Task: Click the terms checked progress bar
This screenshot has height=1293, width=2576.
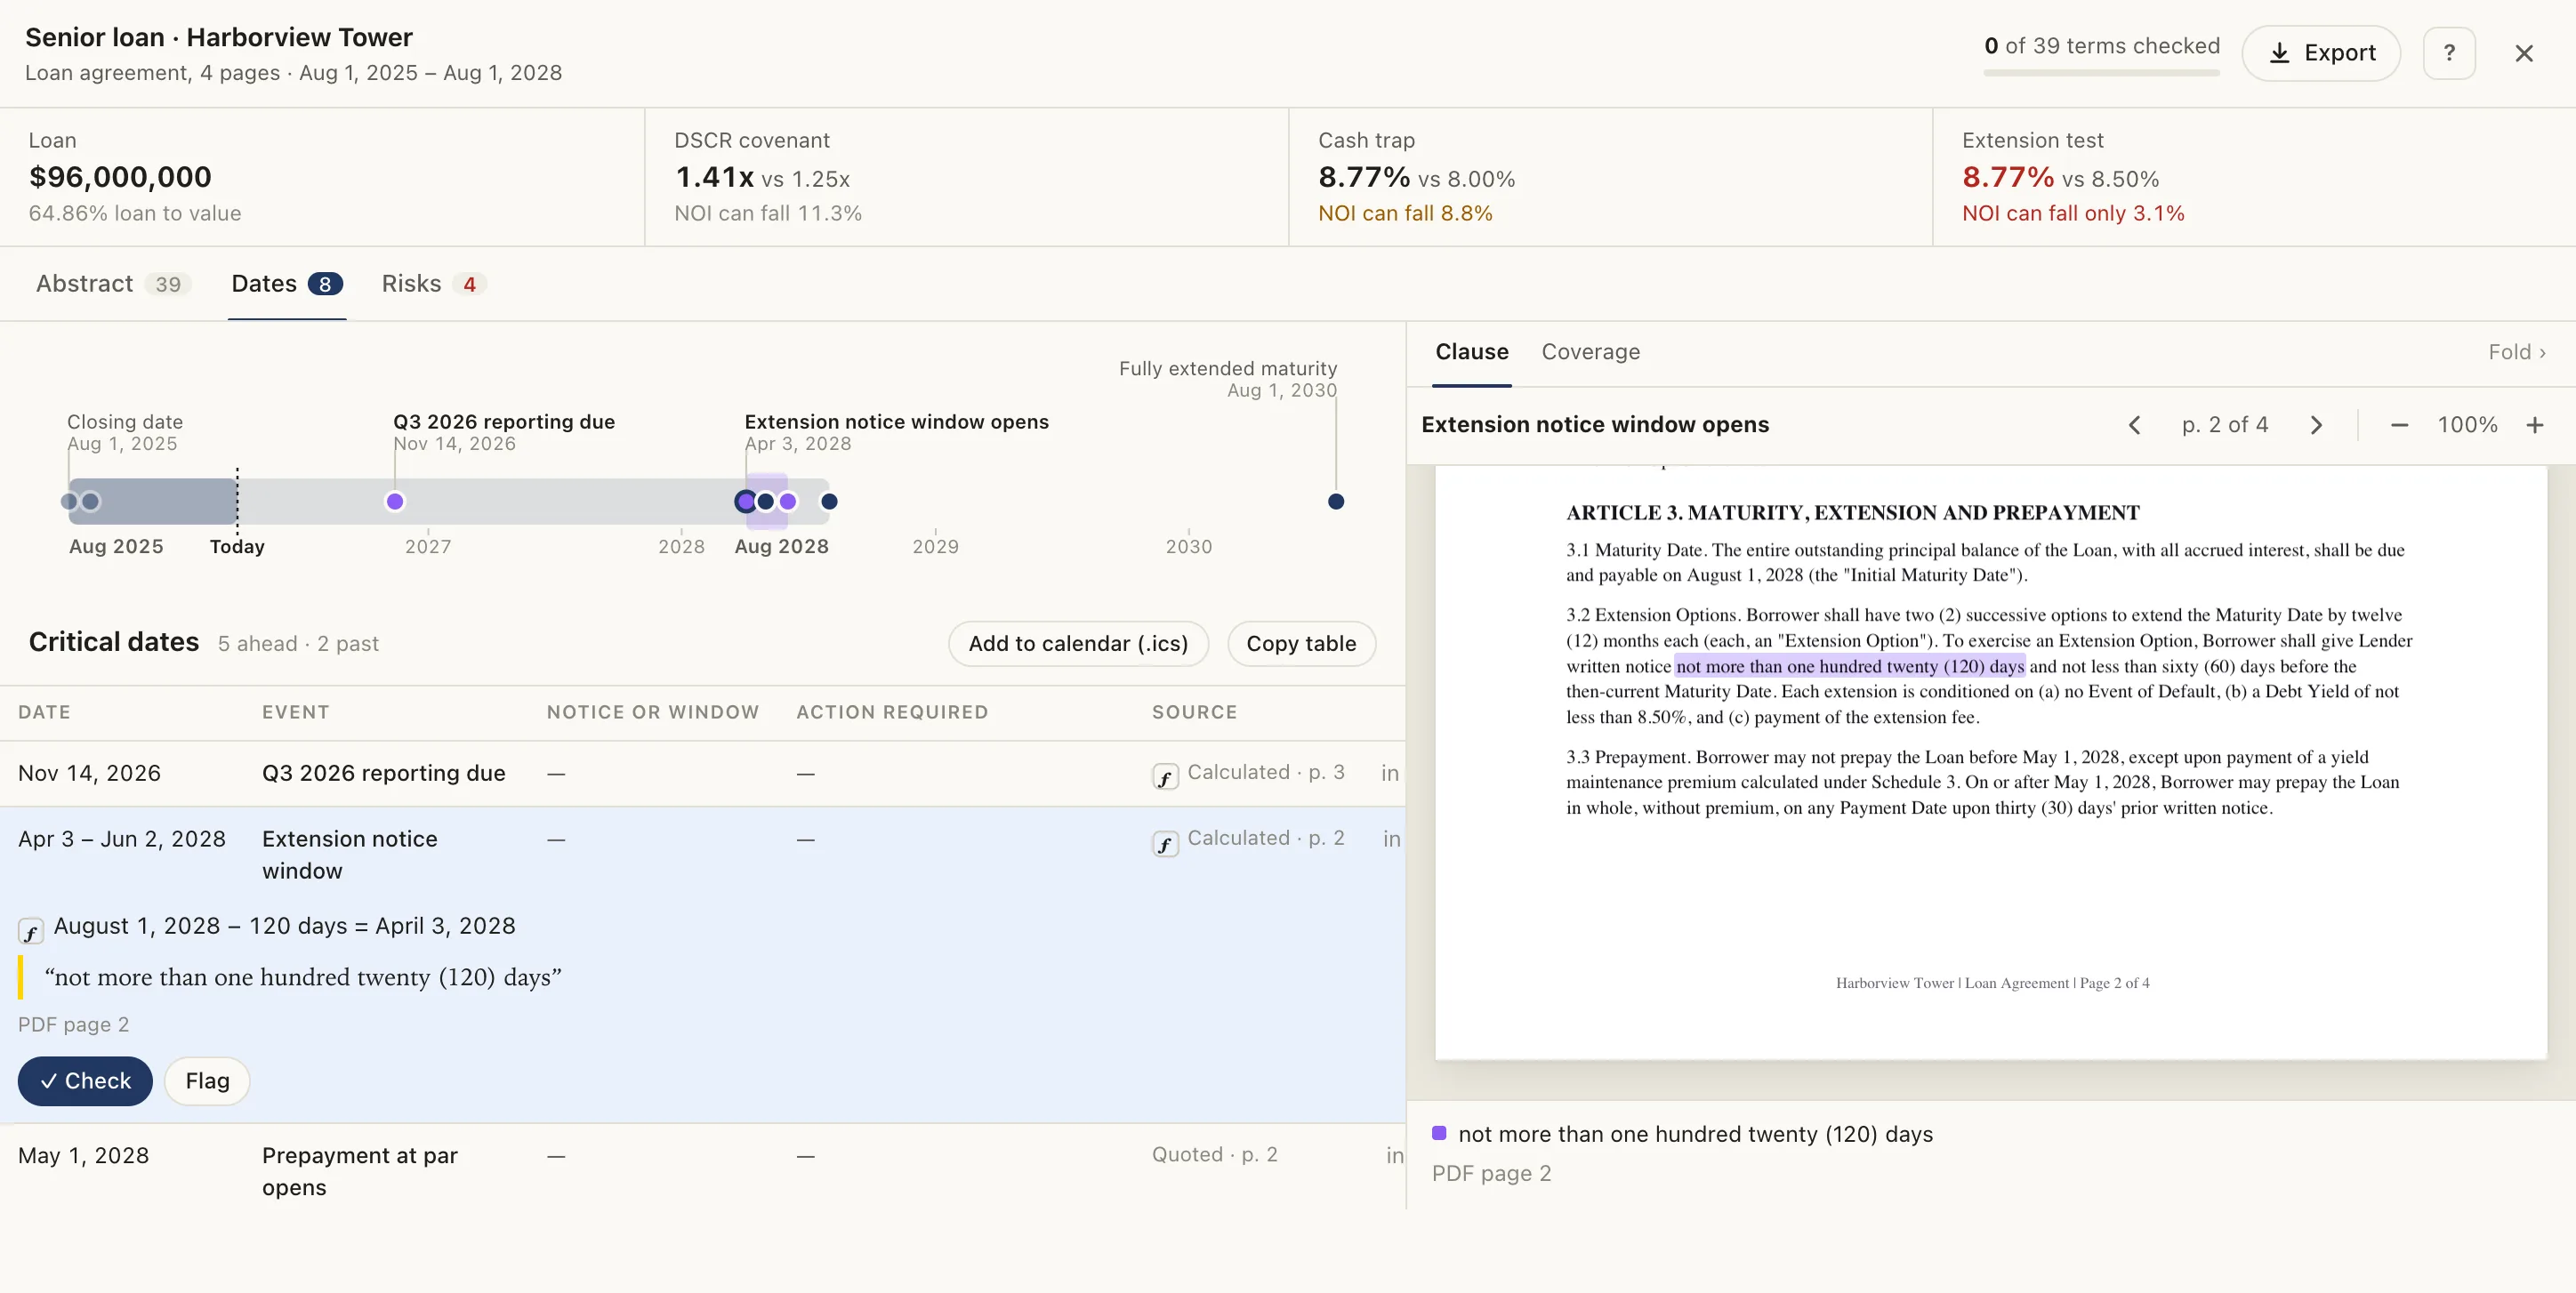Action: point(2101,72)
